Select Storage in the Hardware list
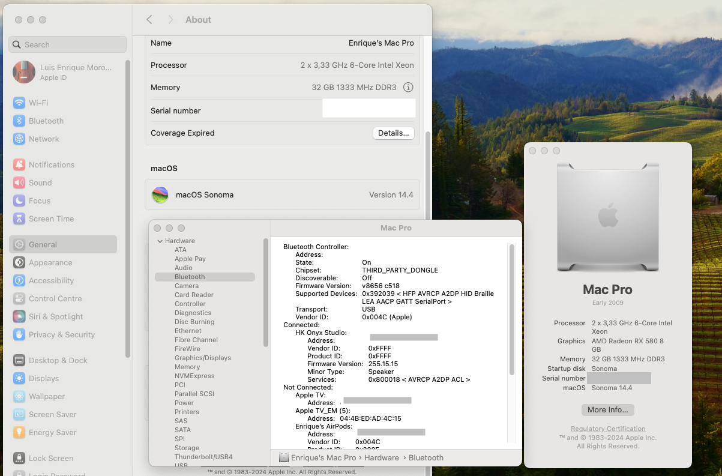This screenshot has width=722, height=476. pyautogui.click(x=187, y=448)
